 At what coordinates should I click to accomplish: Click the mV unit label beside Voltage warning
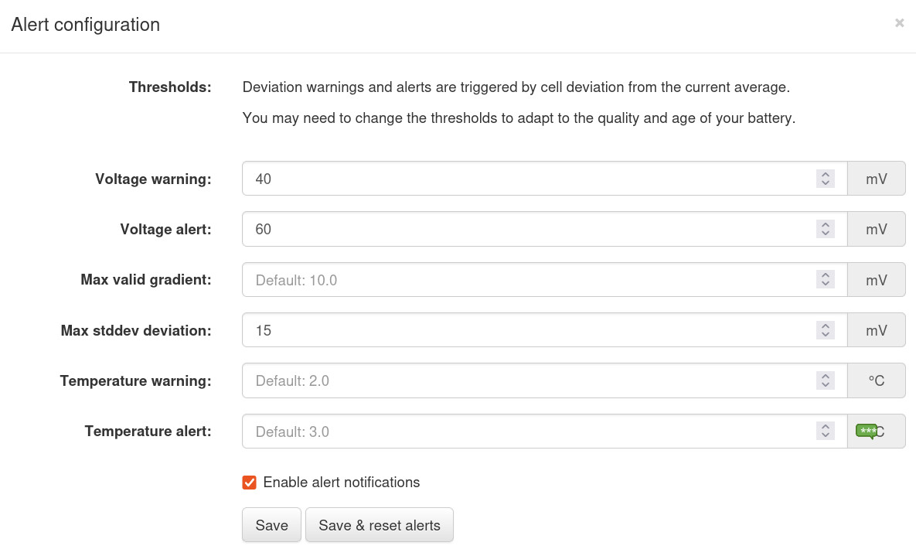[x=876, y=179]
